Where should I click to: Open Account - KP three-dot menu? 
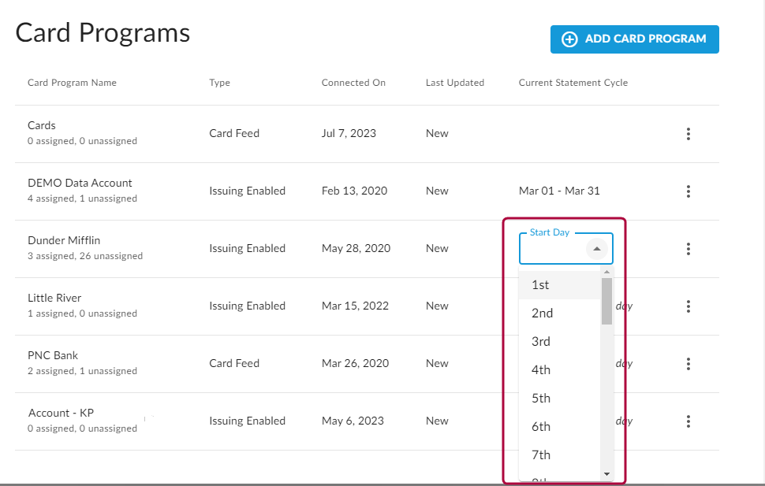(688, 421)
